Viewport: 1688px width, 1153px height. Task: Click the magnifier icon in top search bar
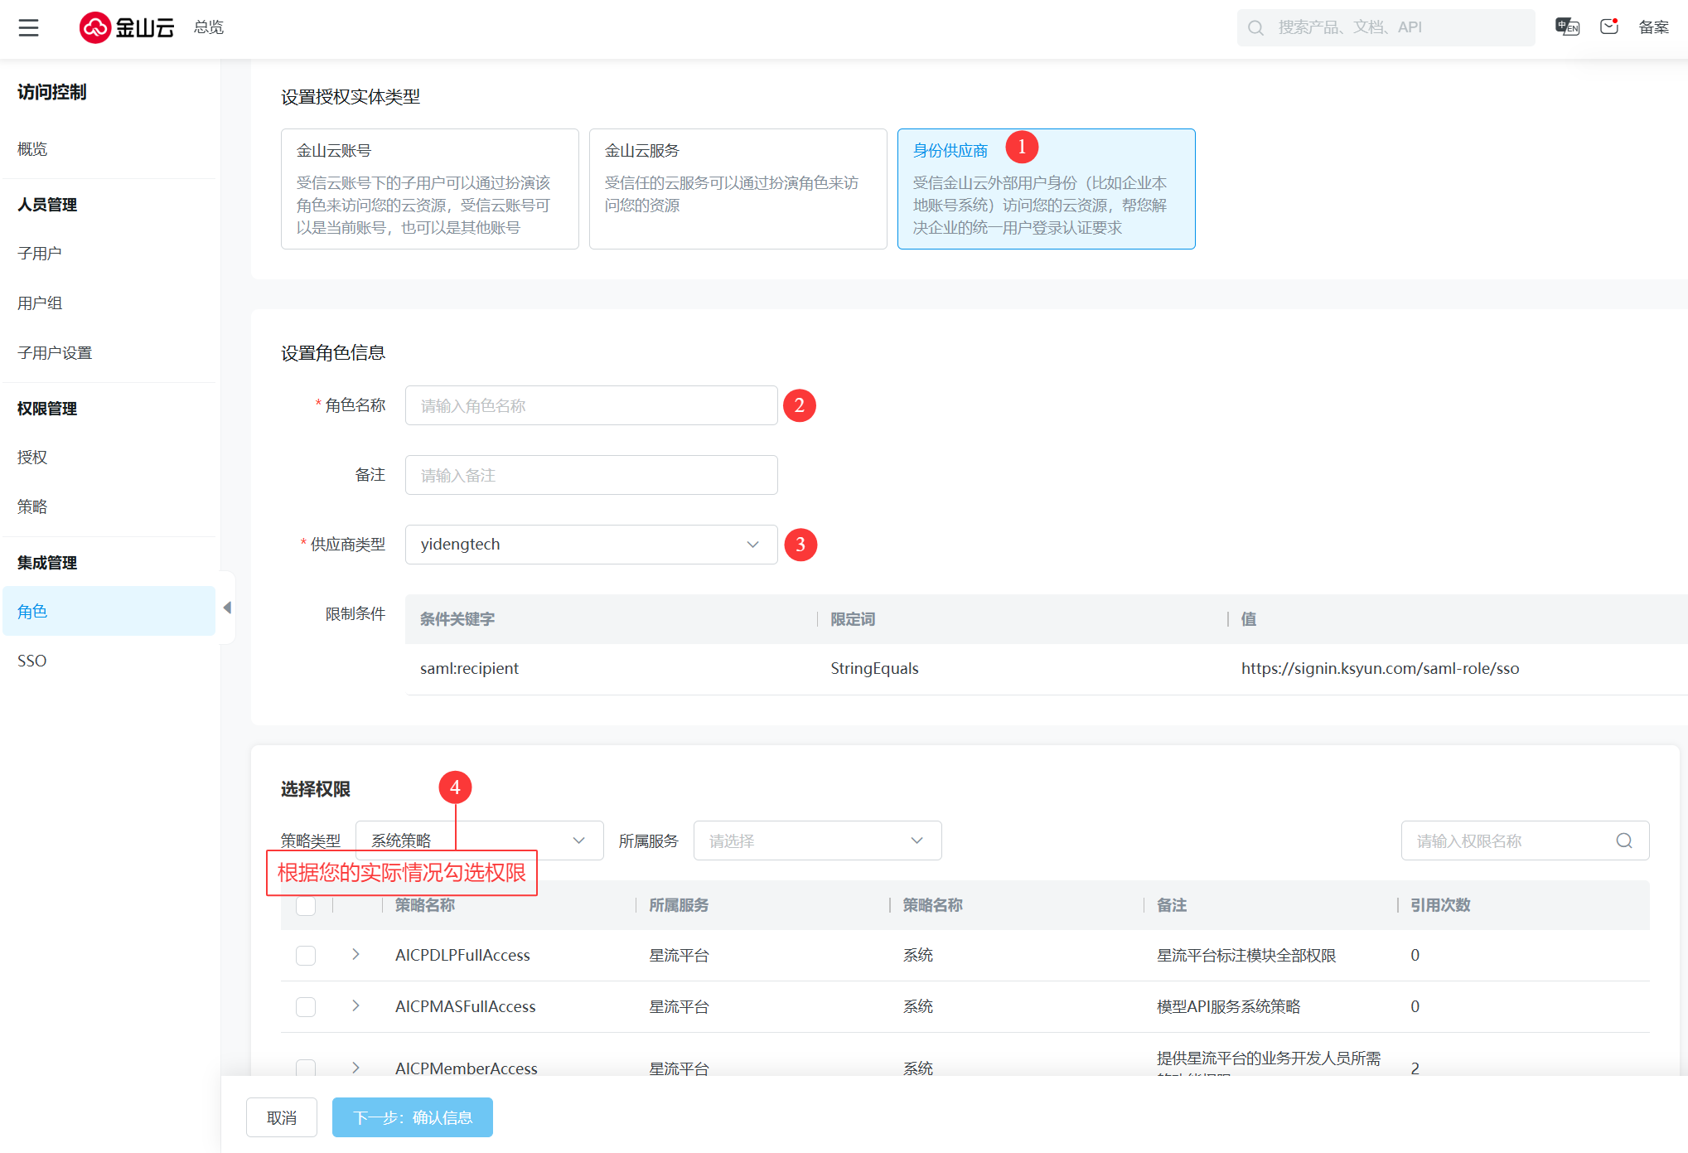pyautogui.click(x=1255, y=28)
